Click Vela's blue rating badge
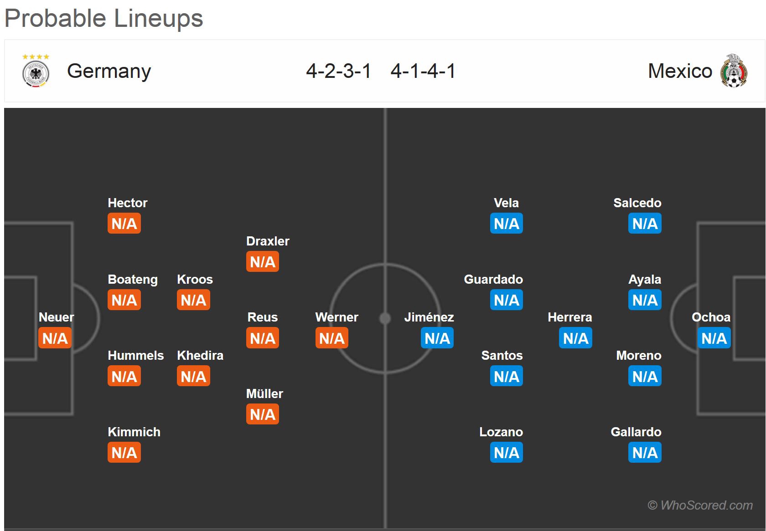This screenshot has height=531, width=766. click(507, 223)
